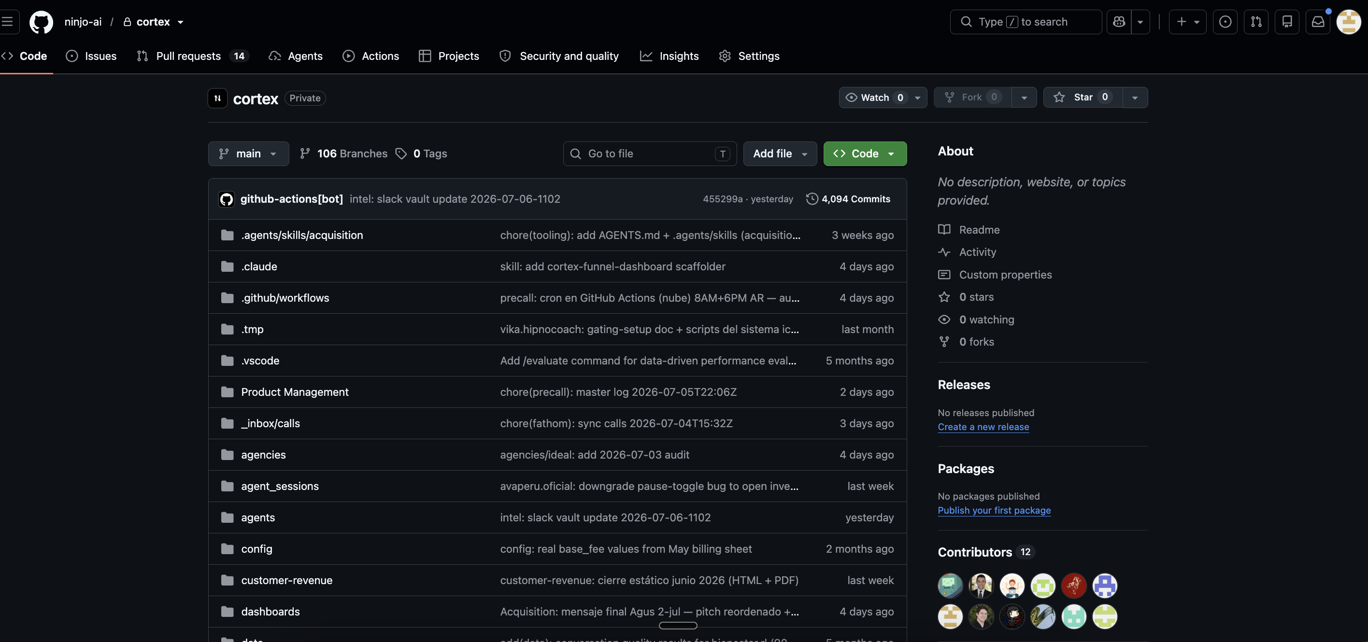
Task: View your pull requests header icon
Action: [1256, 22]
